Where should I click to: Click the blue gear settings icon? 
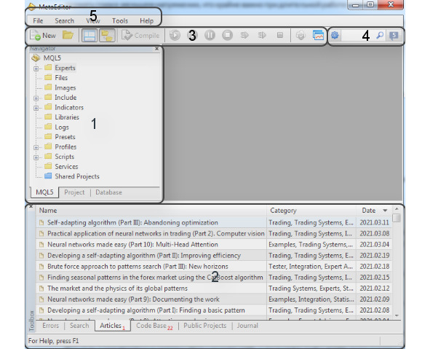335,35
